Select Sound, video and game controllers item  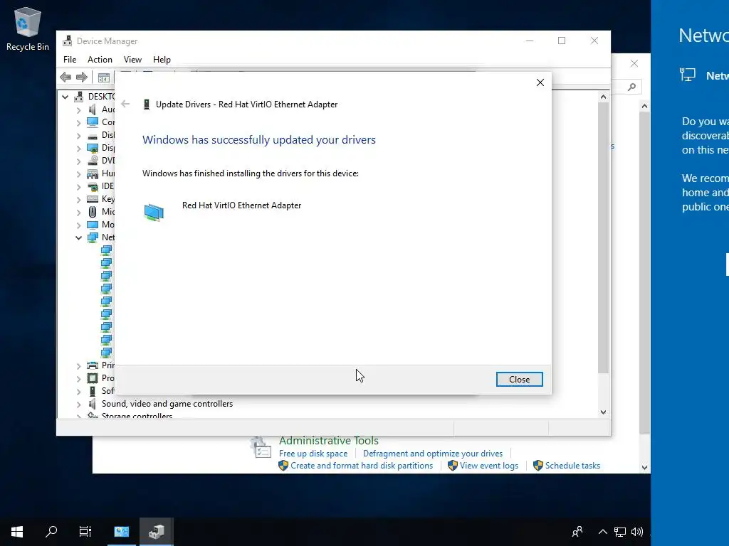[167, 404]
